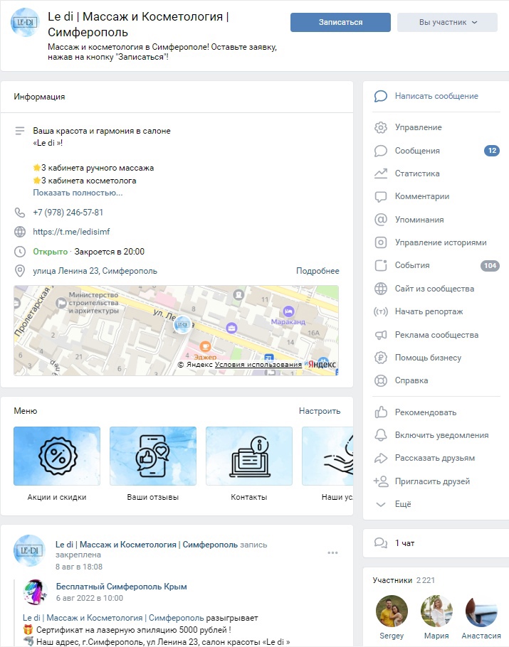Click the phone icon in Информация
The width and height of the screenshot is (509, 647).
click(20, 213)
